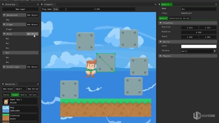Expand the Physics section

pyautogui.click(x=160, y=56)
